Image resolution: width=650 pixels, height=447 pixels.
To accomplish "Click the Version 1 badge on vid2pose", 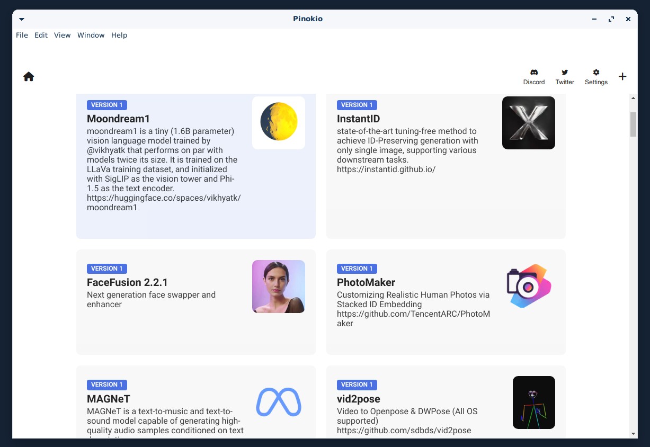I will point(357,385).
